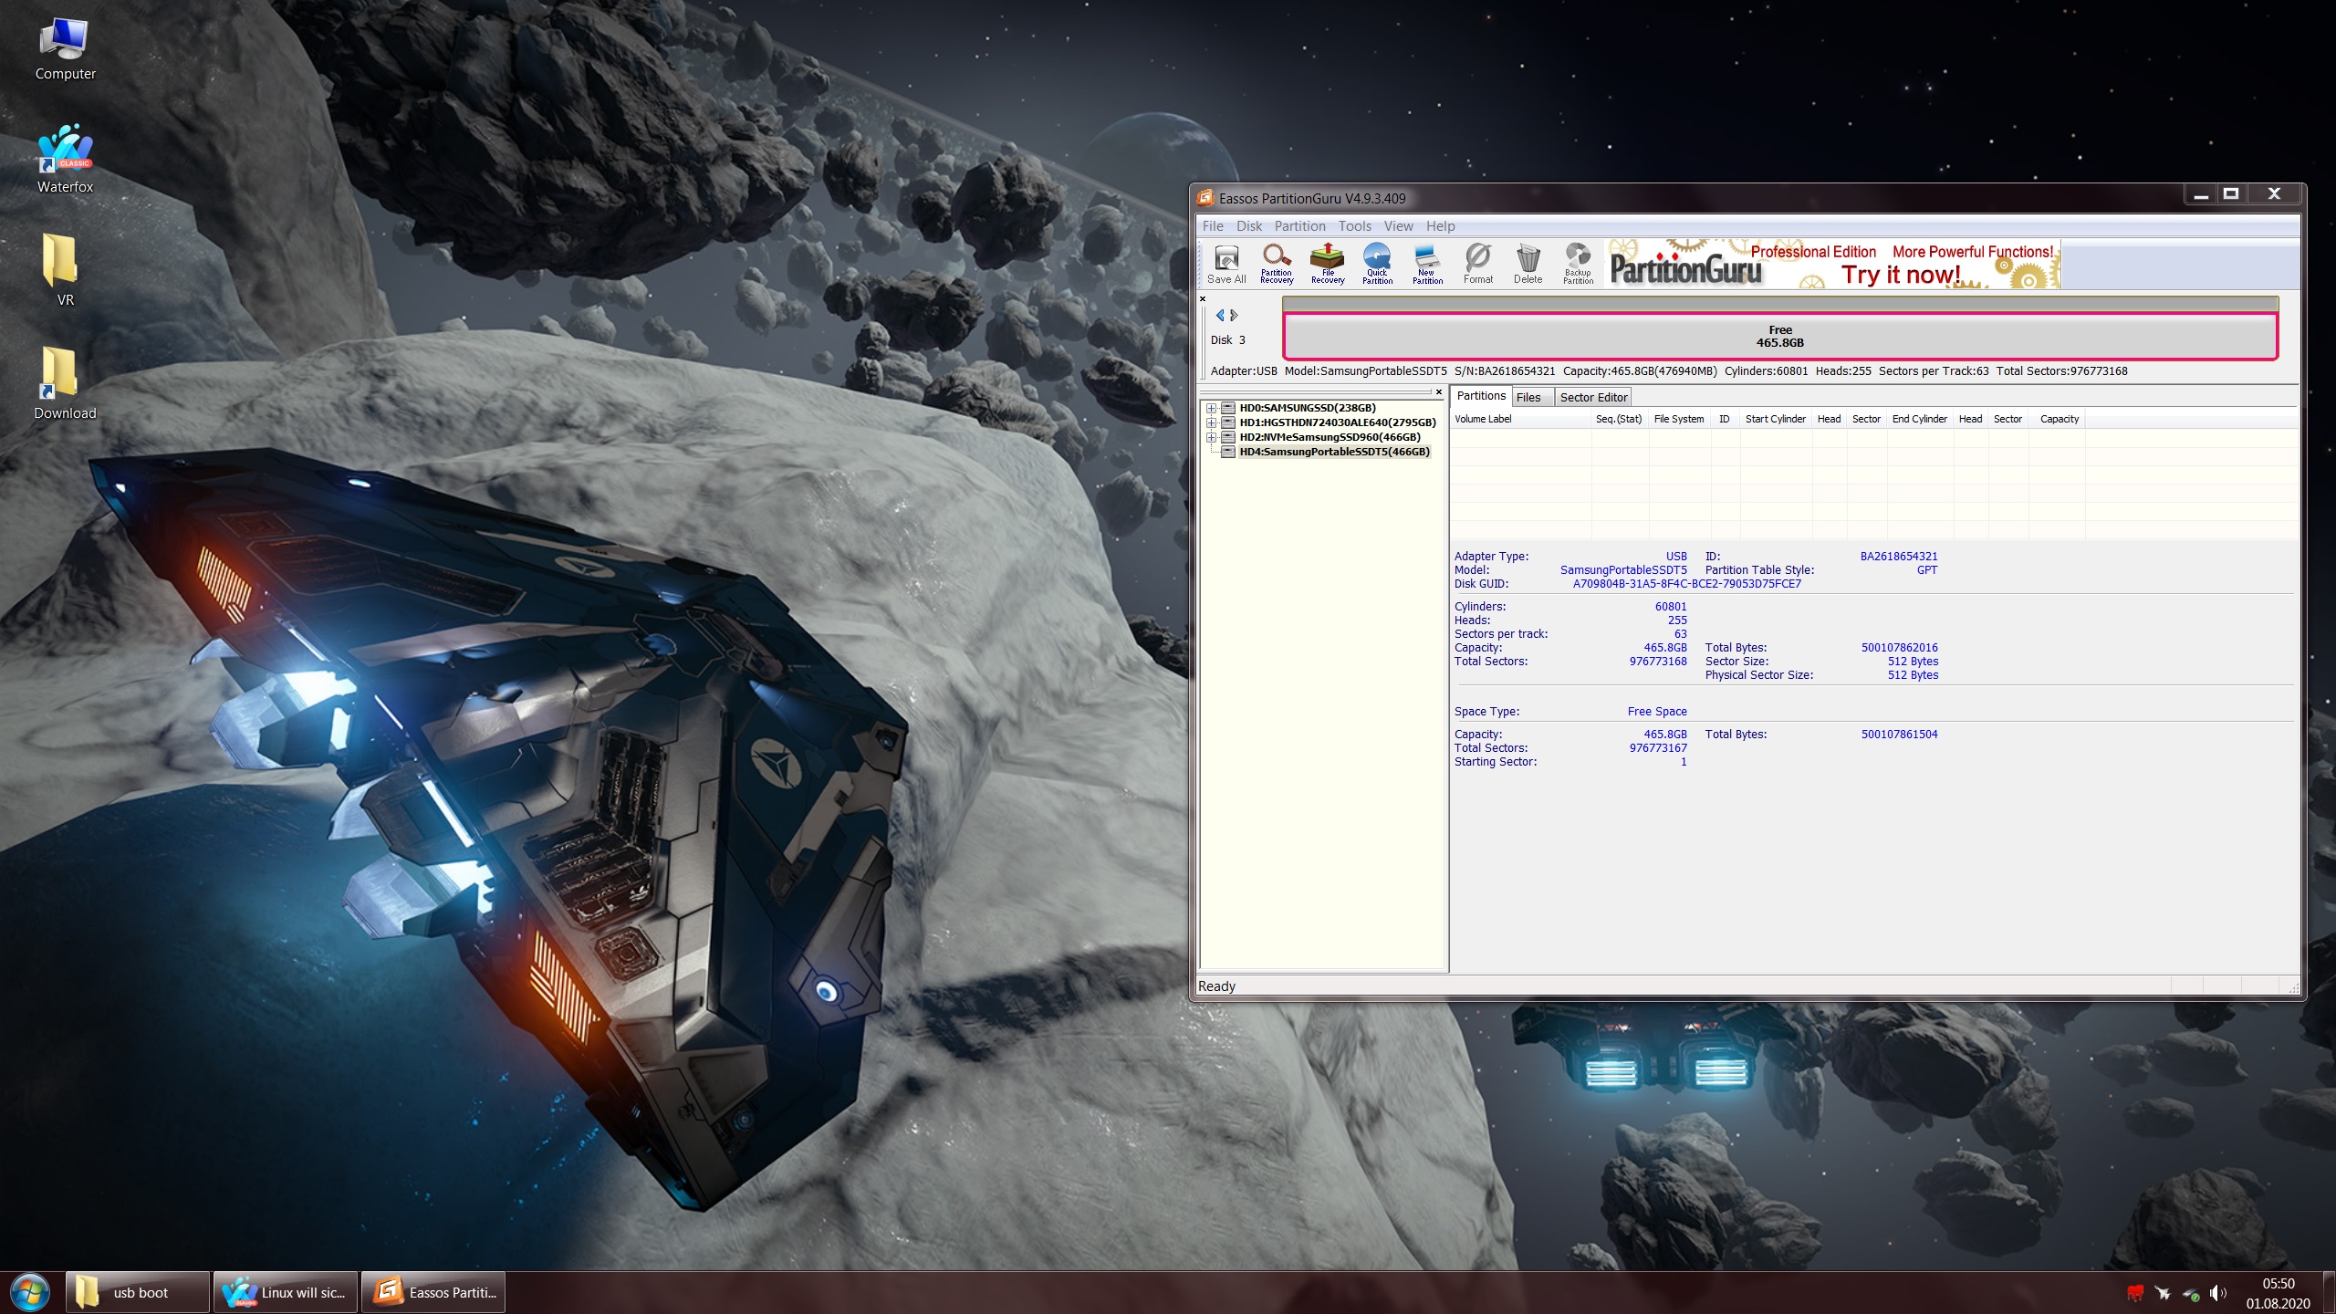The image size is (2336, 1314).
Task: Expand the HD0:SAMSUNGSSD tree node
Action: click(x=1211, y=408)
